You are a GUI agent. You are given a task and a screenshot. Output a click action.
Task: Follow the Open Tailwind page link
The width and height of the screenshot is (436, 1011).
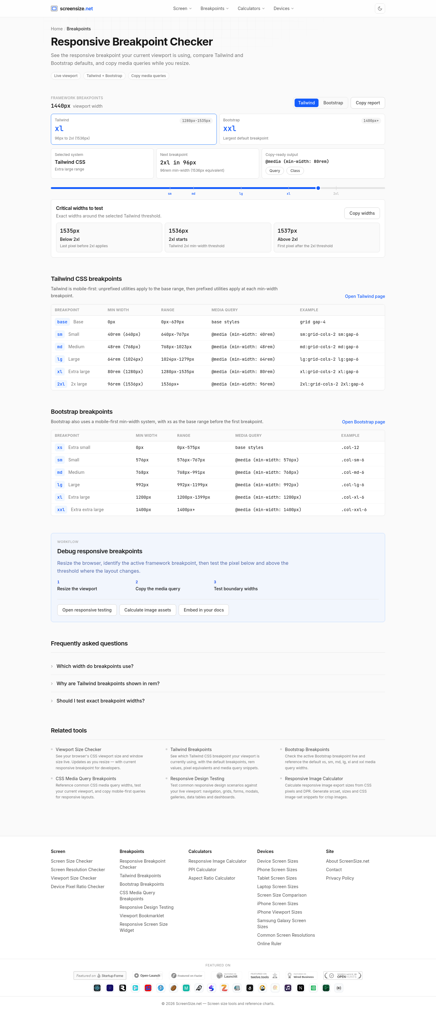point(365,296)
